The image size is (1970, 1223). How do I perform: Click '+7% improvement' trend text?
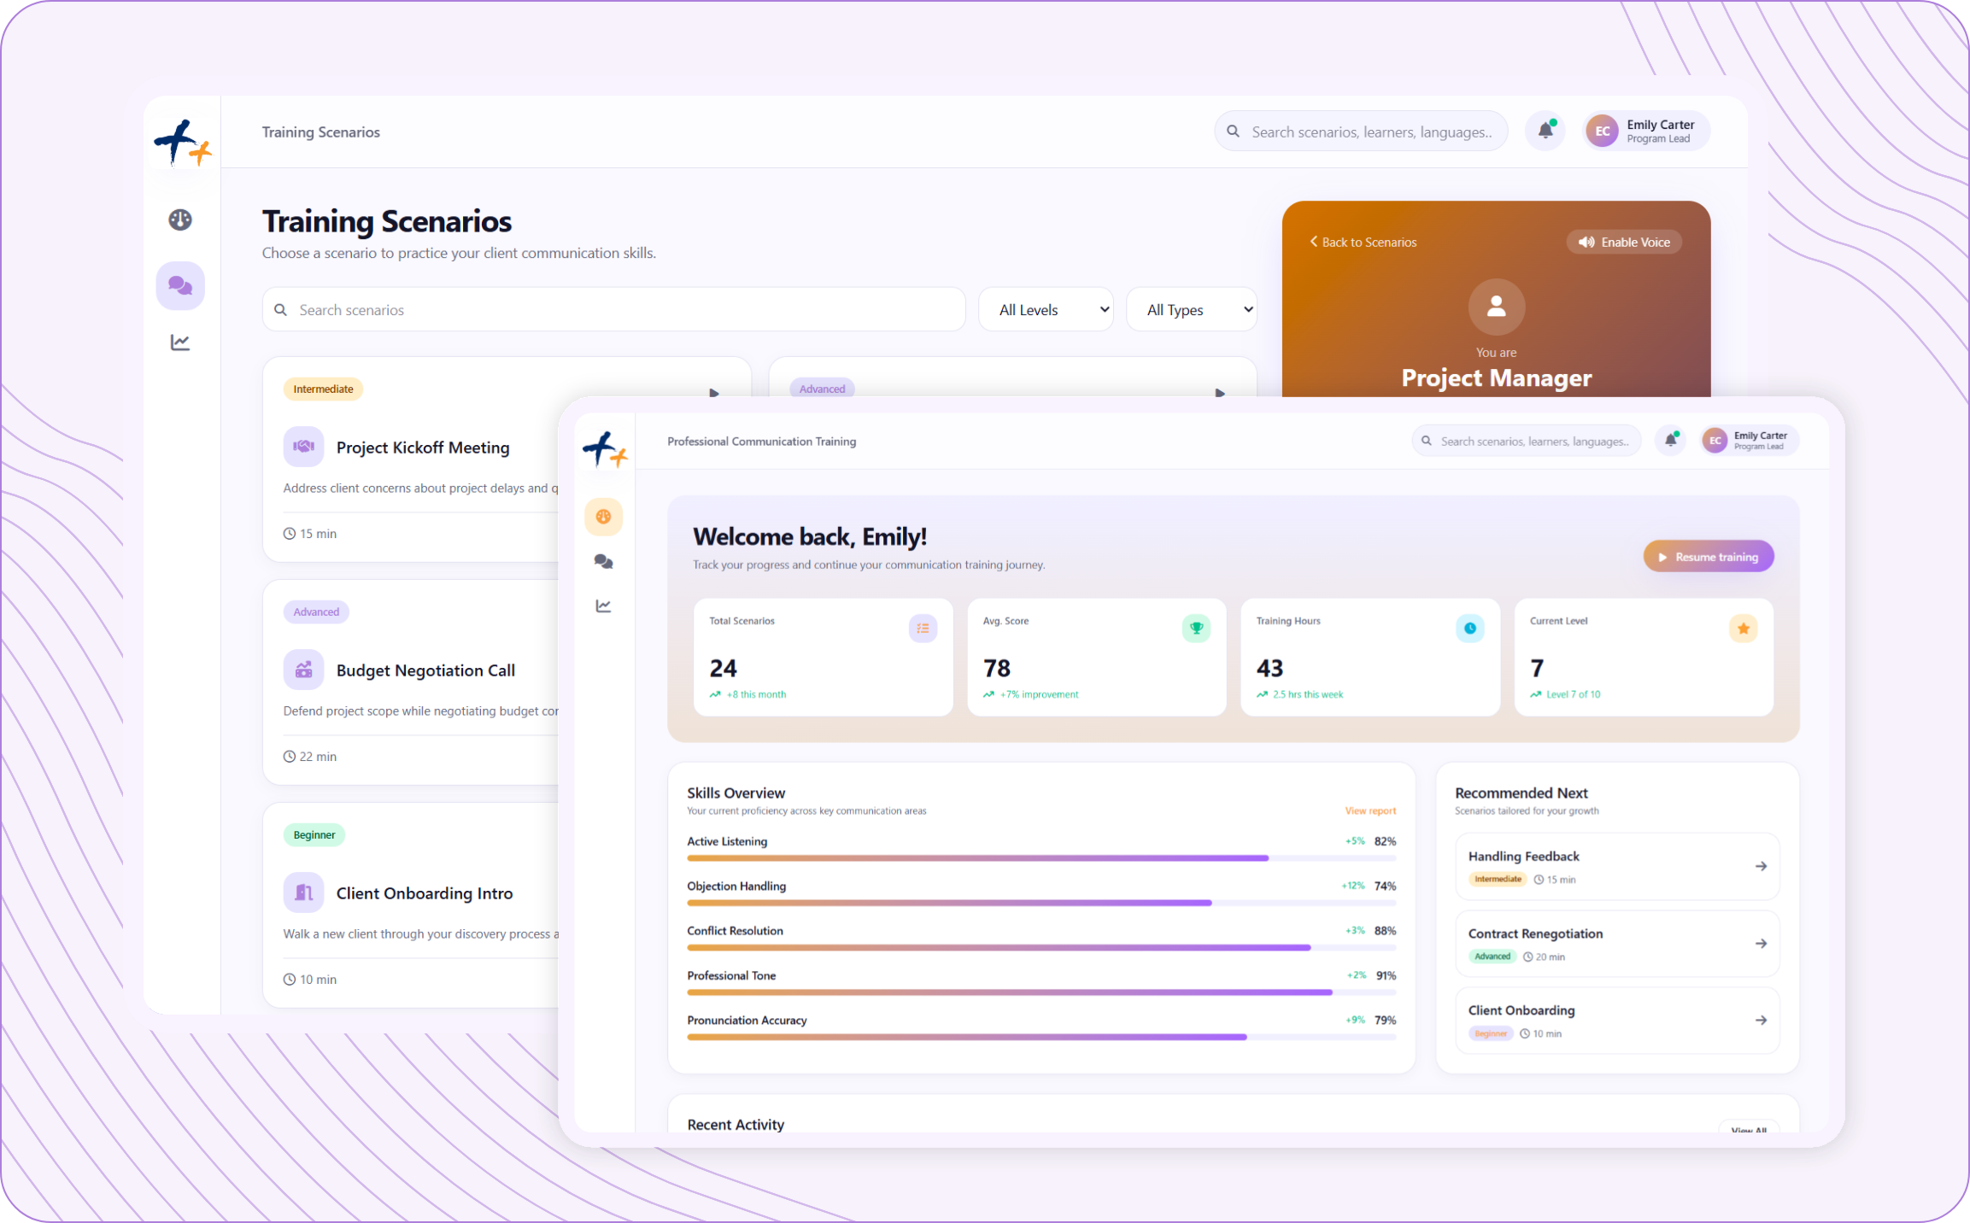[1039, 694]
